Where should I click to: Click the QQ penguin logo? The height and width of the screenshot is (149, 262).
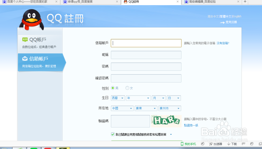[32, 20]
